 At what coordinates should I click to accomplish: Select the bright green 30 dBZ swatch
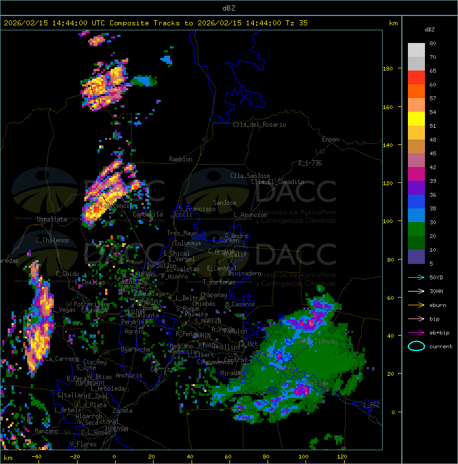pos(416,229)
